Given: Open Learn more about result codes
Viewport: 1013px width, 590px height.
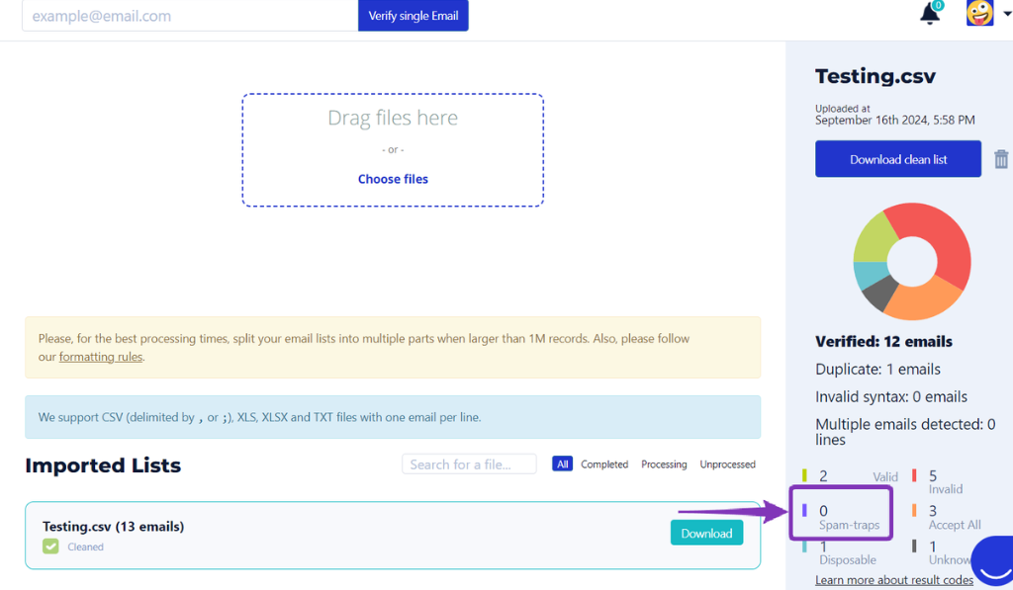Looking at the screenshot, I should coord(894,580).
